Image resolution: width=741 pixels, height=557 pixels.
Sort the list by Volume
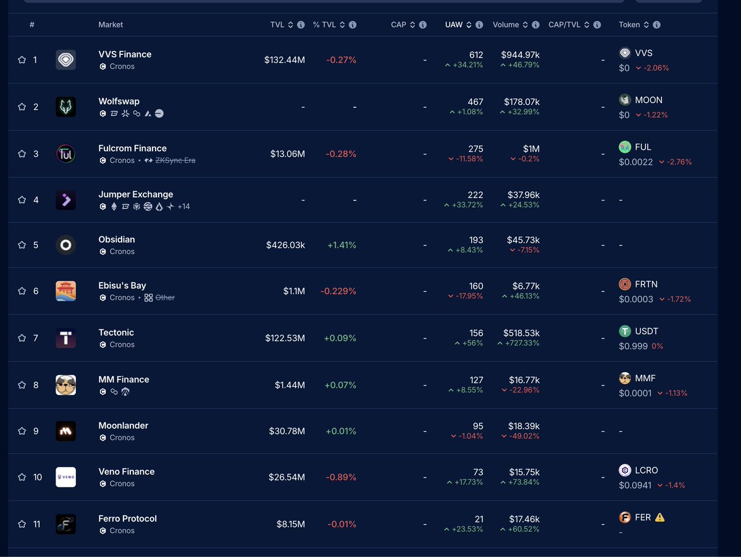[511, 25]
